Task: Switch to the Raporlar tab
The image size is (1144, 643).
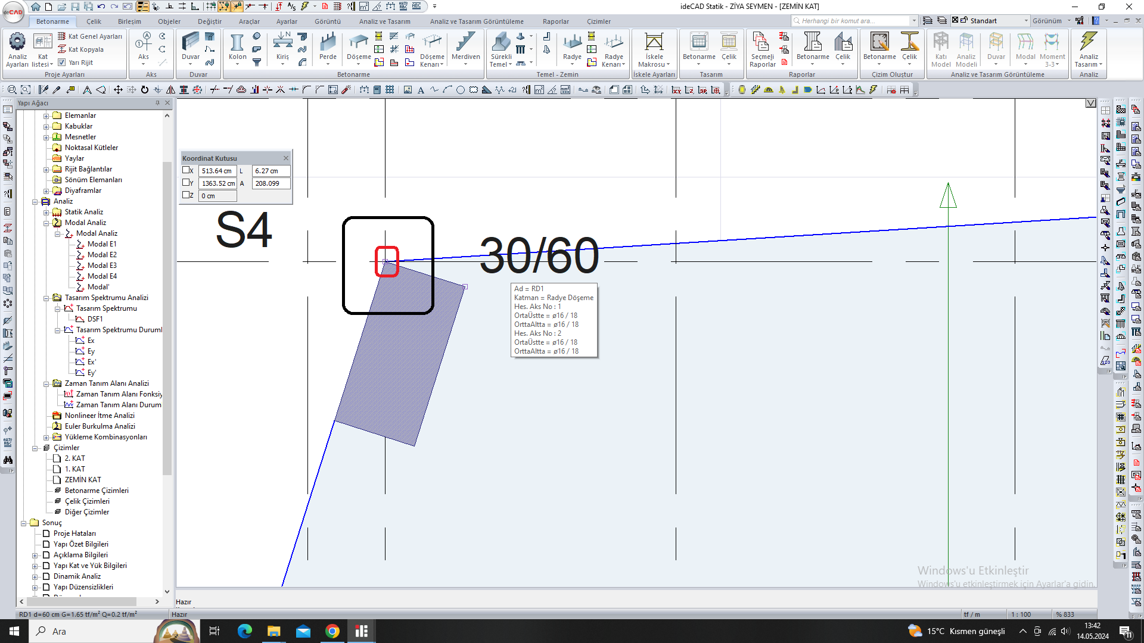Action: point(556,21)
